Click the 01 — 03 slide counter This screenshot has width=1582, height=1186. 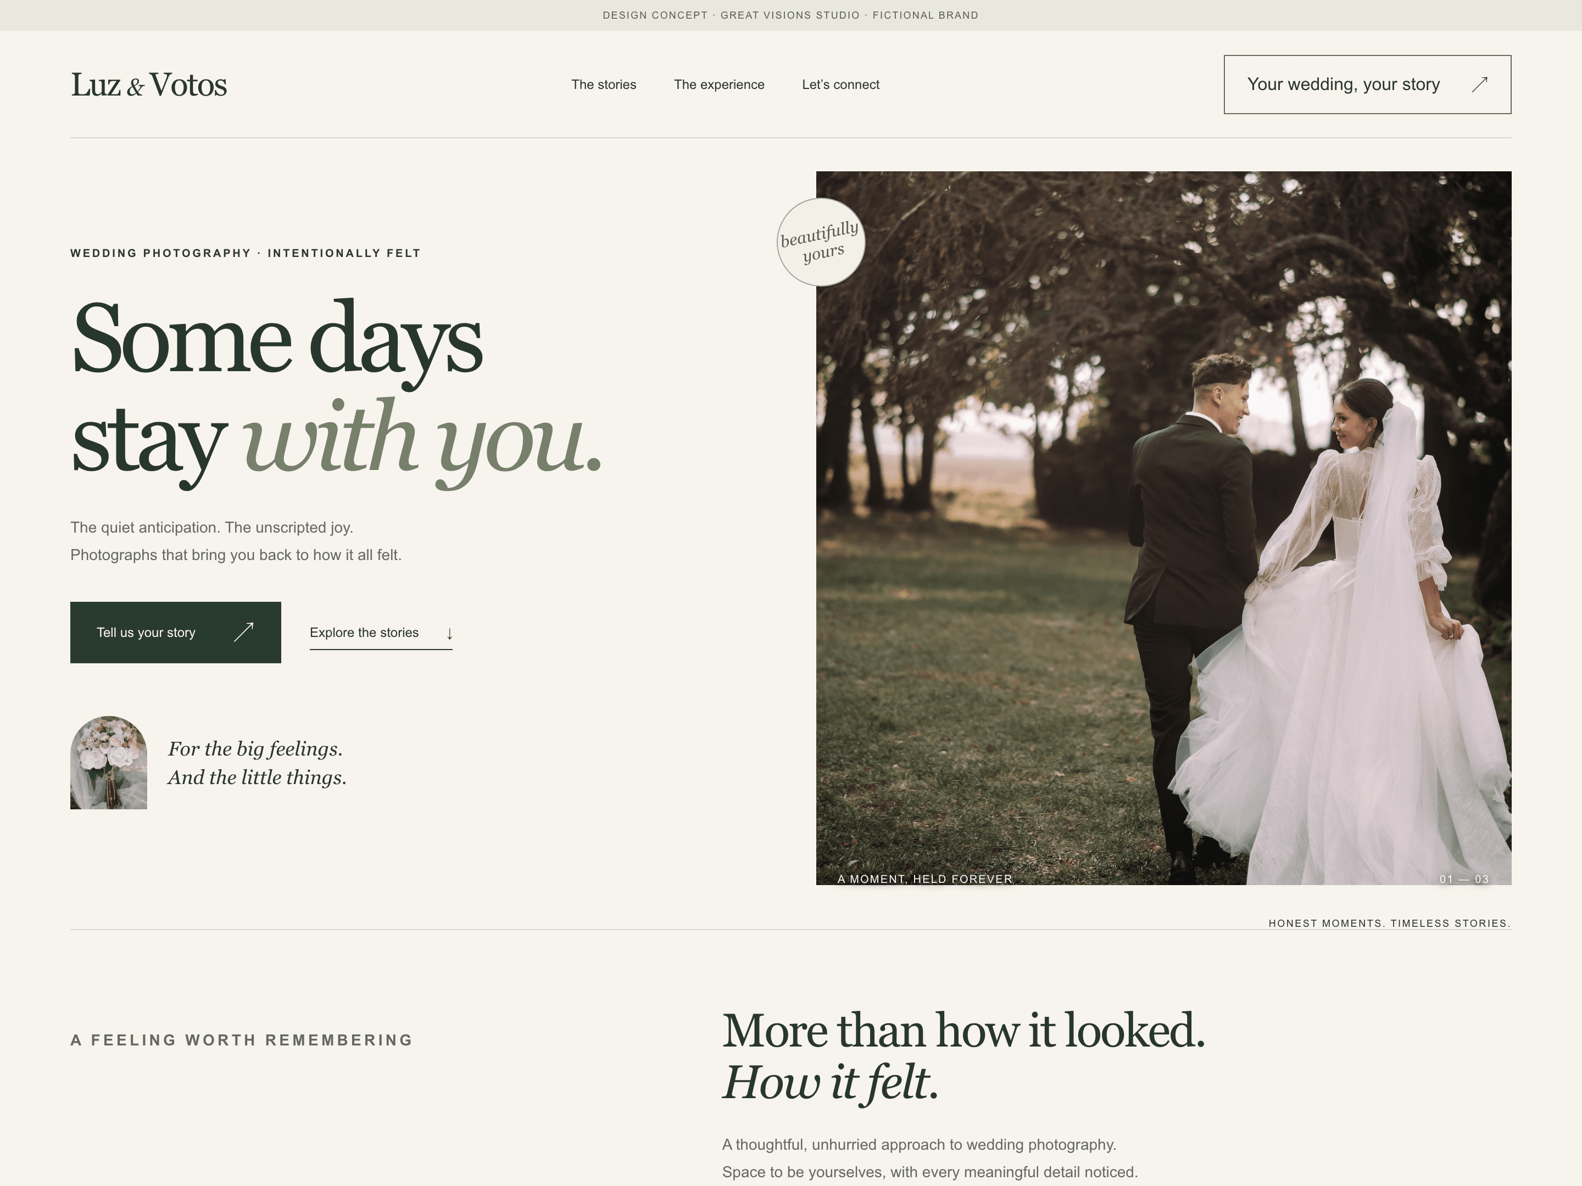[x=1464, y=879]
